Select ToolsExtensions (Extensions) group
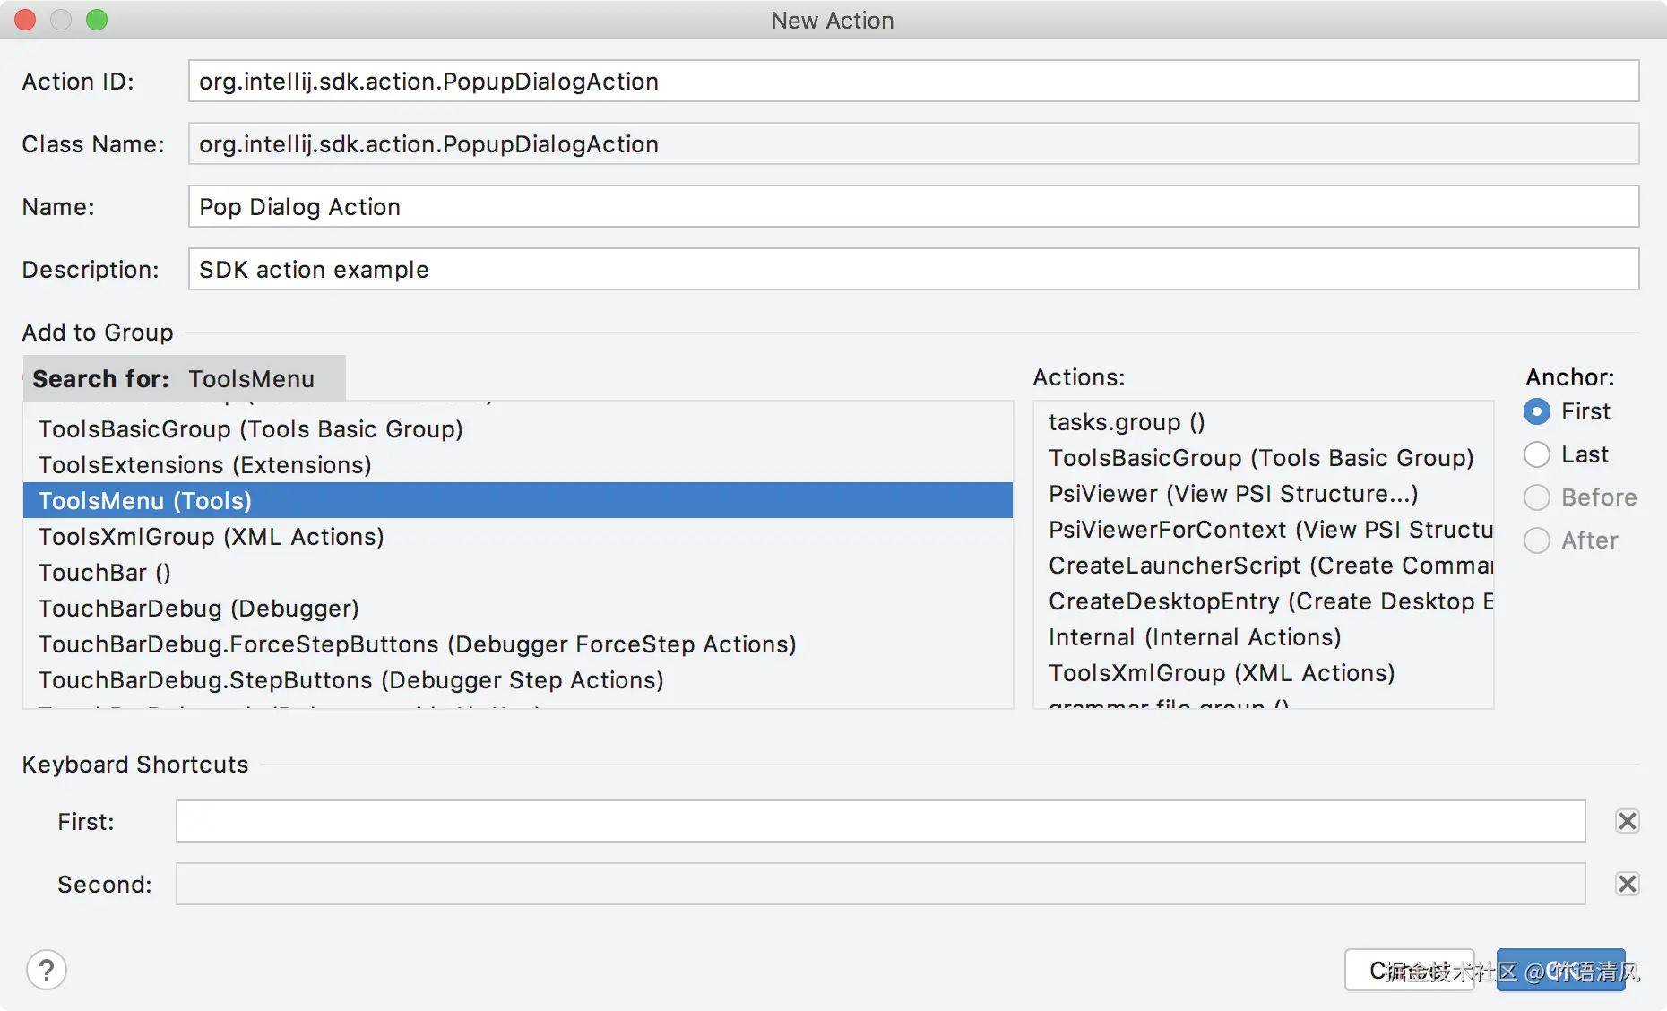This screenshot has width=1667, height=1011. tap(518, 465)
